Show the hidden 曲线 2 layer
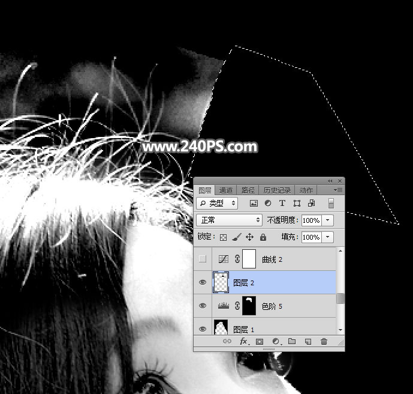This screenshot has width=413, height=394. click(x=202, y=259)
